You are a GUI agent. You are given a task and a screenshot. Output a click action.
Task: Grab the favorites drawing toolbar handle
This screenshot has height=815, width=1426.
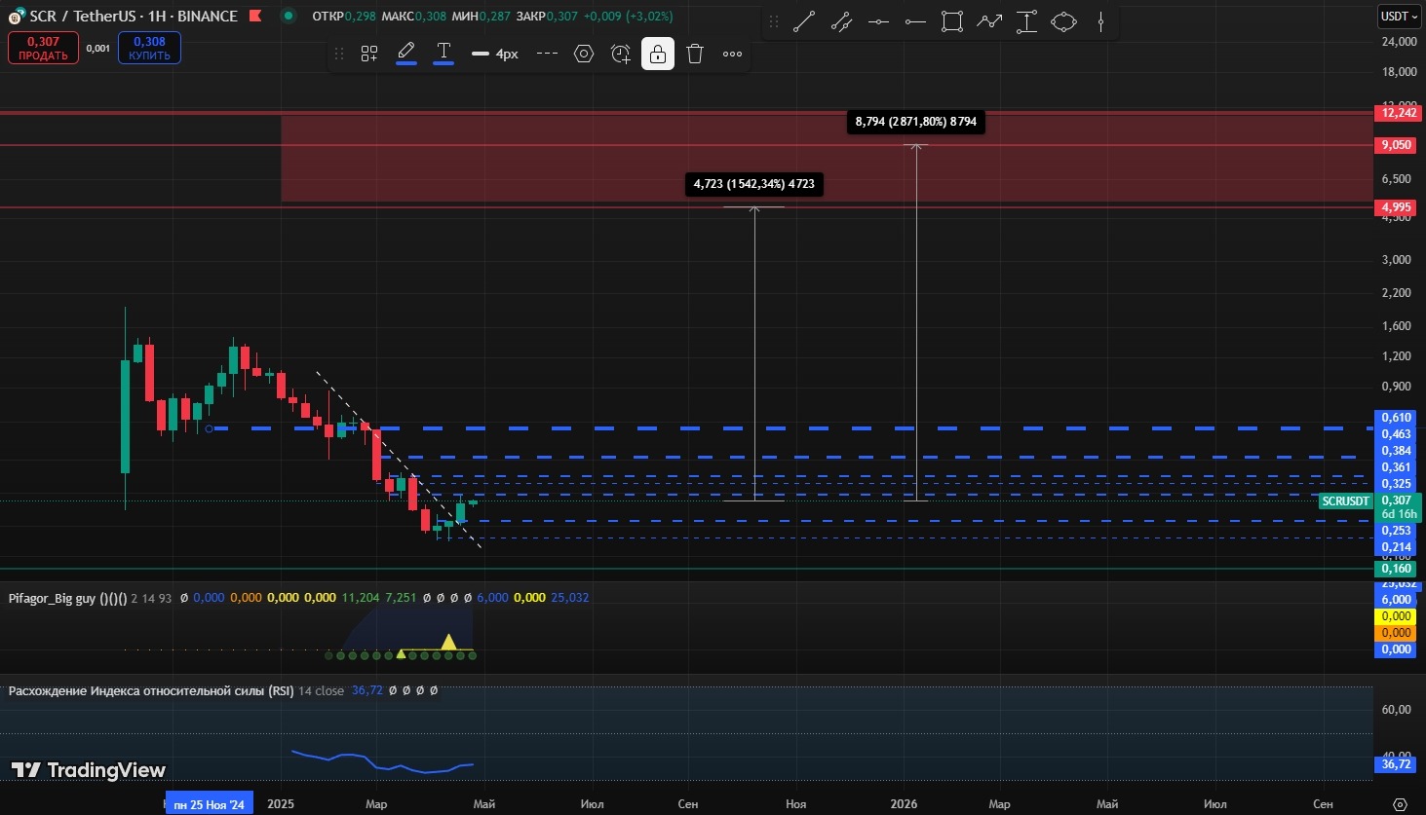click(774, 21)
